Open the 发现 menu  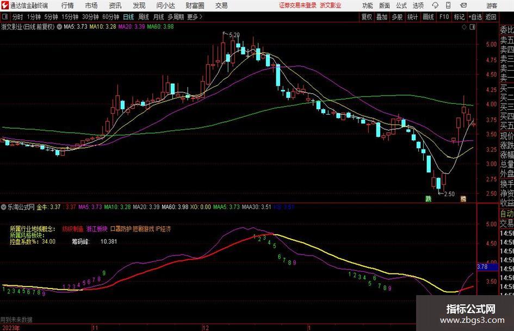click(x=139, y=5)
